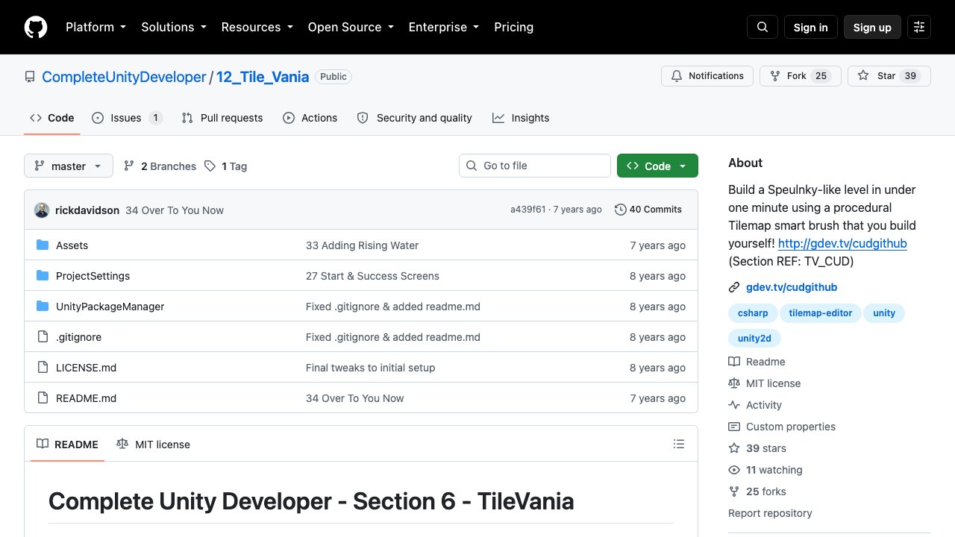Open the tilemap-editor topic tag
This screenshot has height=537, width=955.
tap(821, 313)
